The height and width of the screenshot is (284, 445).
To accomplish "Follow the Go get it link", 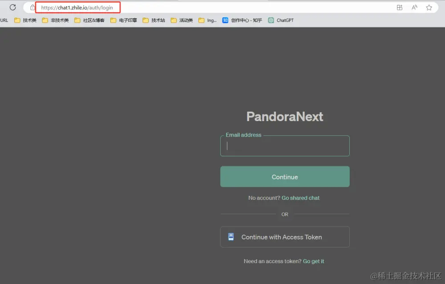I will pyautogui.click(x=314, y=261).
